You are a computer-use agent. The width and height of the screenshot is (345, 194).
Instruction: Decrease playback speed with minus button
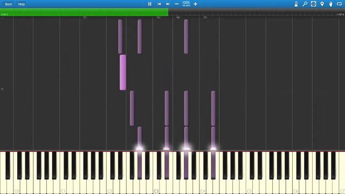point(177,4)
